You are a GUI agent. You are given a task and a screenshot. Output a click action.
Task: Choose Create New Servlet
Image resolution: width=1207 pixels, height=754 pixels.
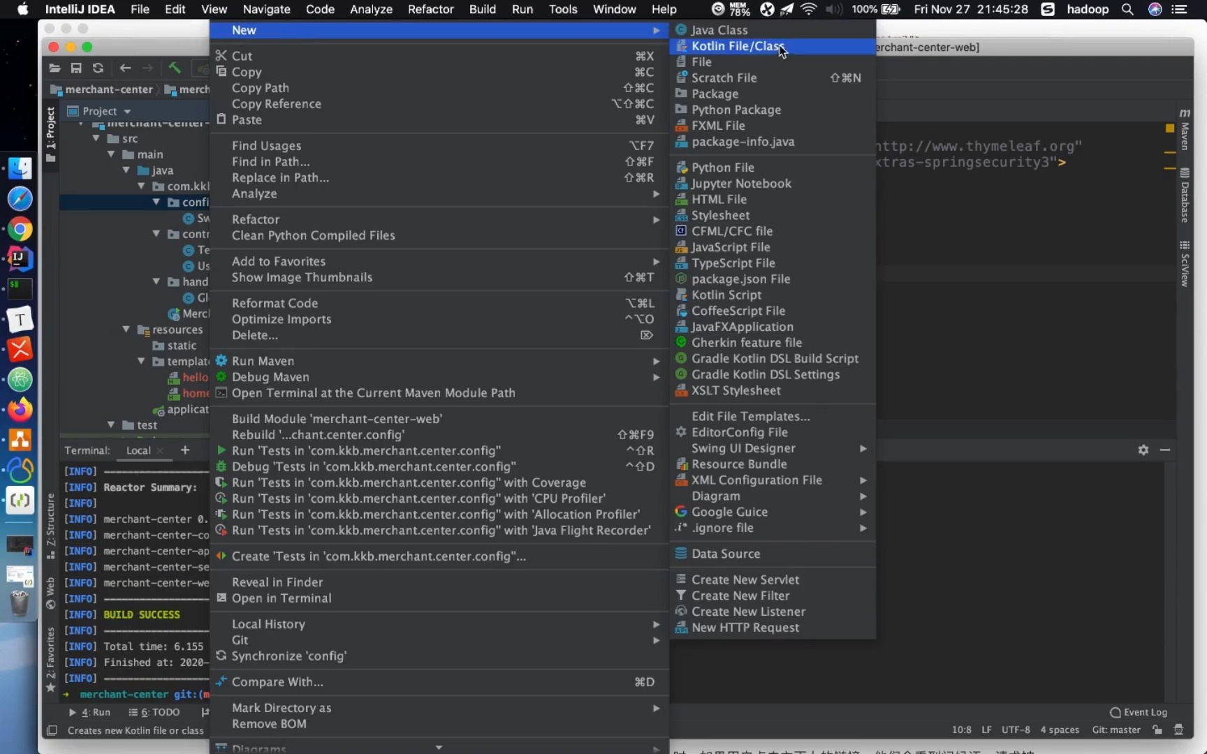[x=773, y=579]
